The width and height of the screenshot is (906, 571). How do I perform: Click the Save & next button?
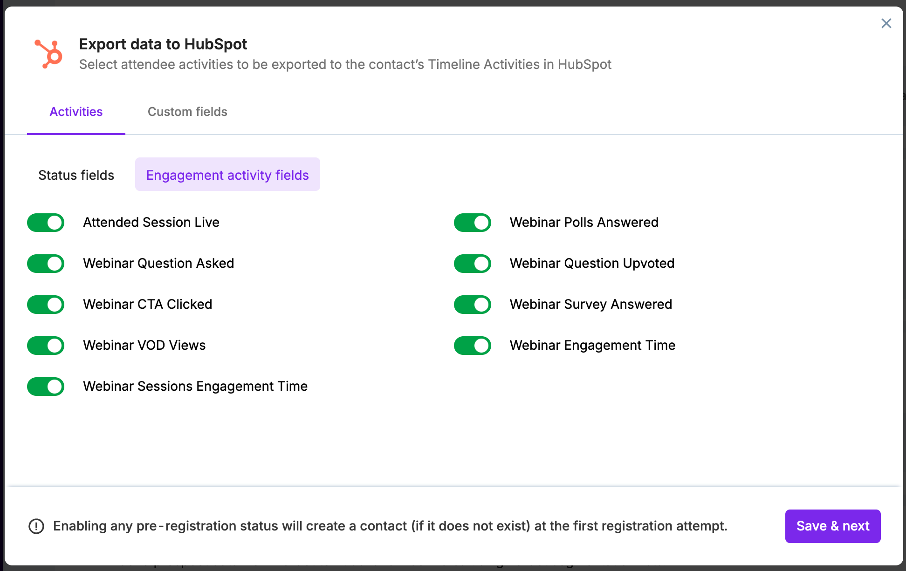[832, 526]
